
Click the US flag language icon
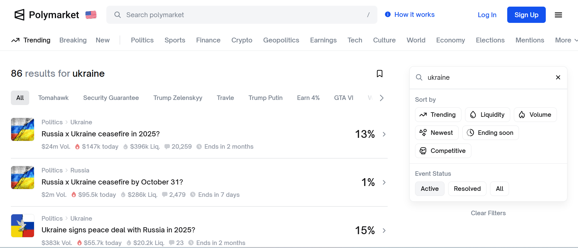(91, 15)
